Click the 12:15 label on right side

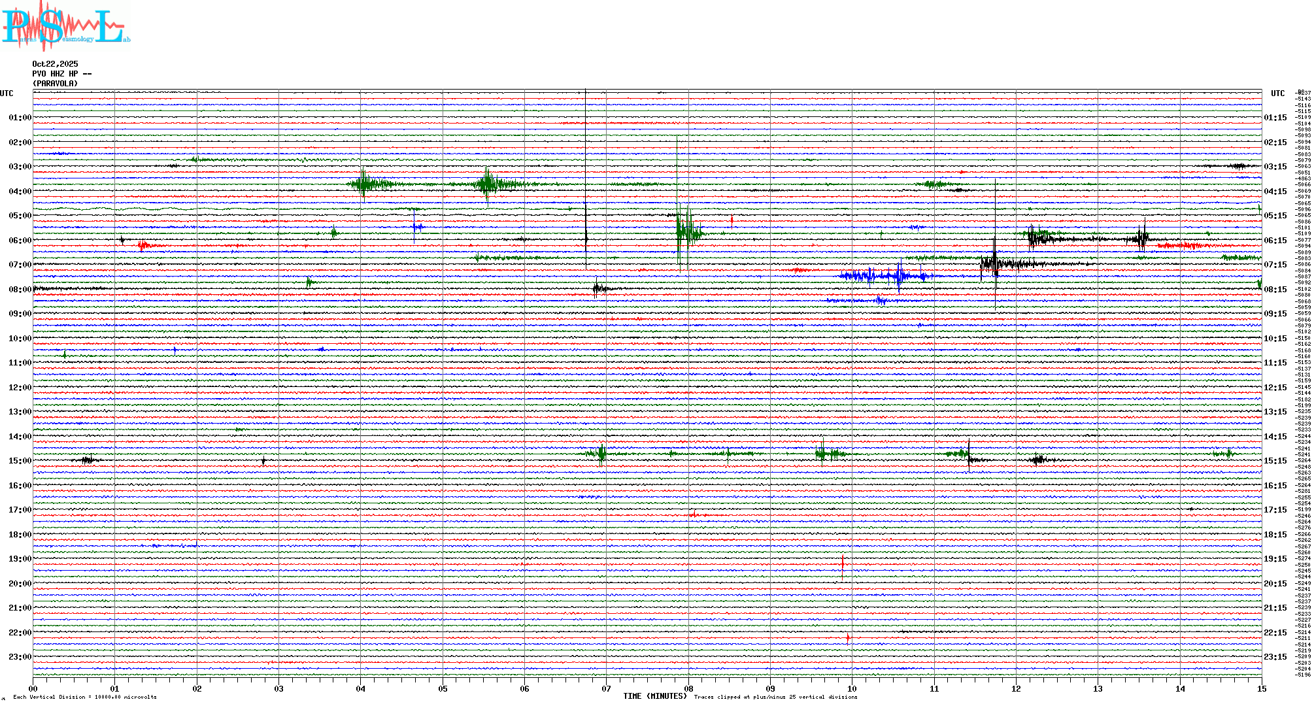[1275, 388]
